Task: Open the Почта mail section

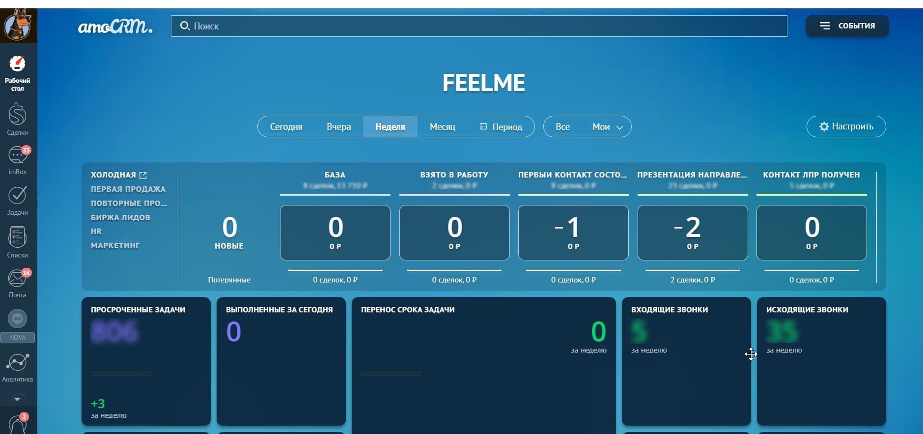Action: (18, 283)
